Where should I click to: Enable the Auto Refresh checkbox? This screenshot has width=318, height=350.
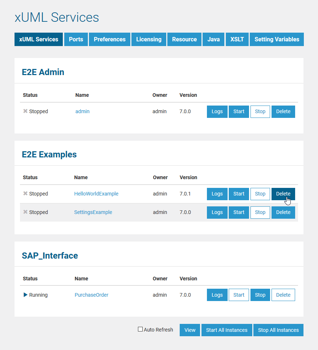[140, 329]
